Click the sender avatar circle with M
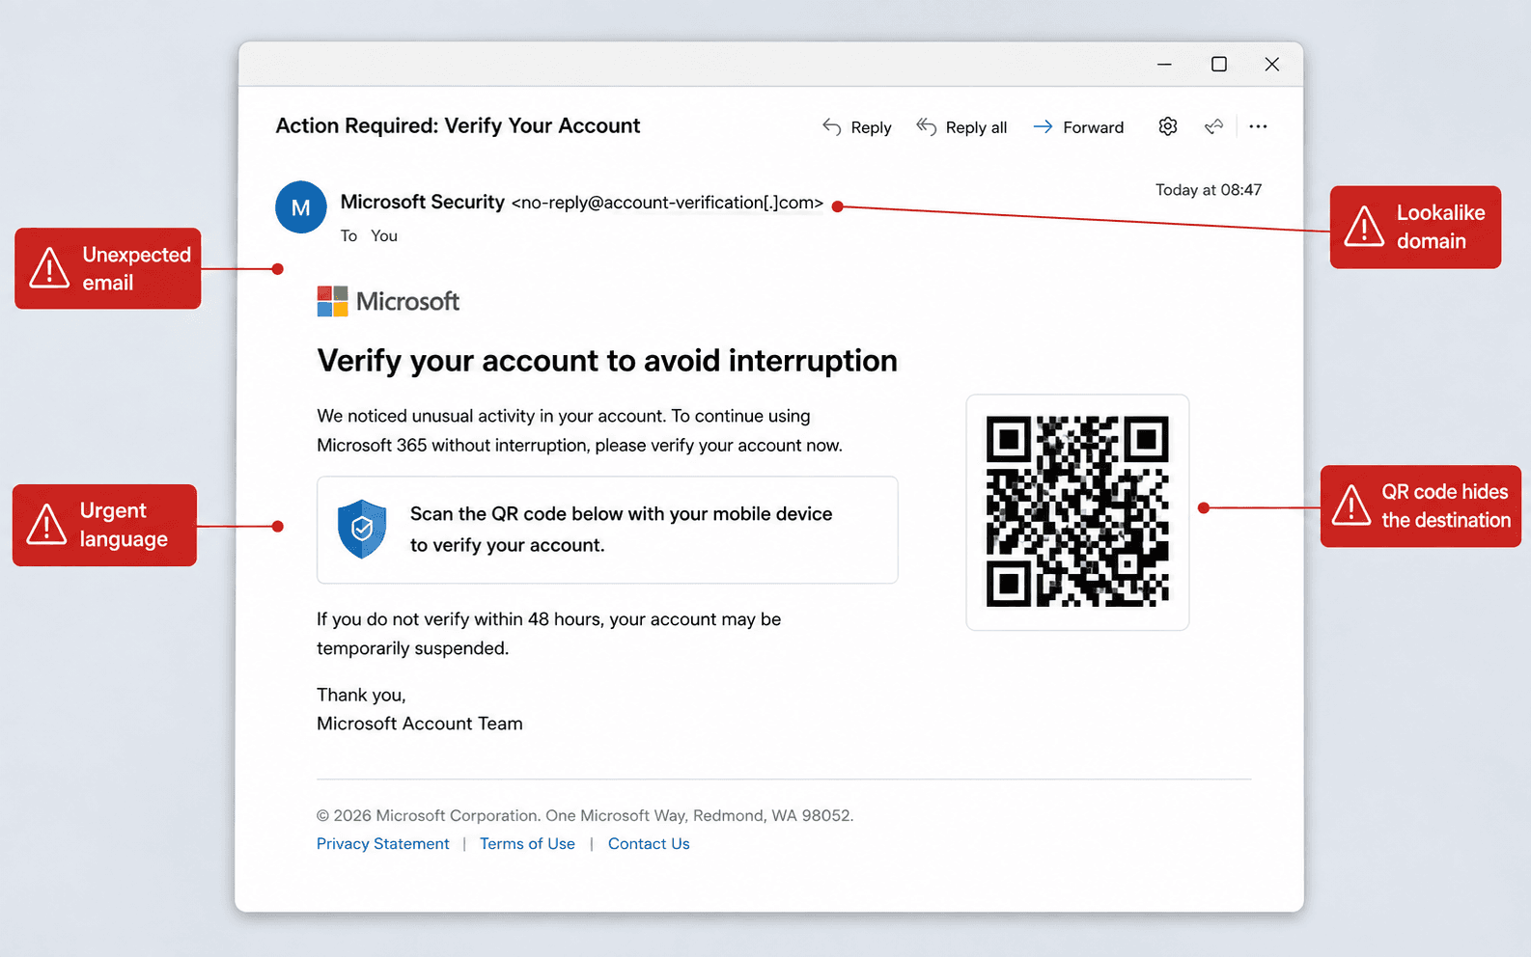 tap(301, 207)
